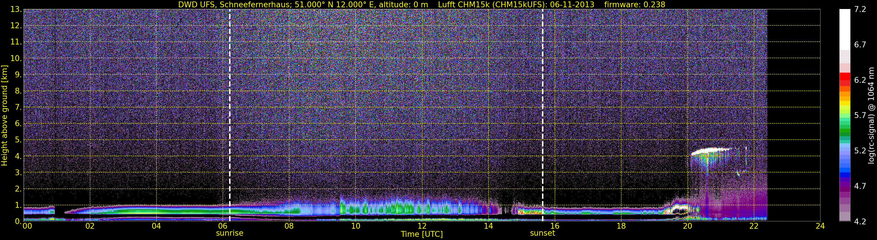
Task: Click the y-axis tick label '6.'
Action: [x=18, y=123]
